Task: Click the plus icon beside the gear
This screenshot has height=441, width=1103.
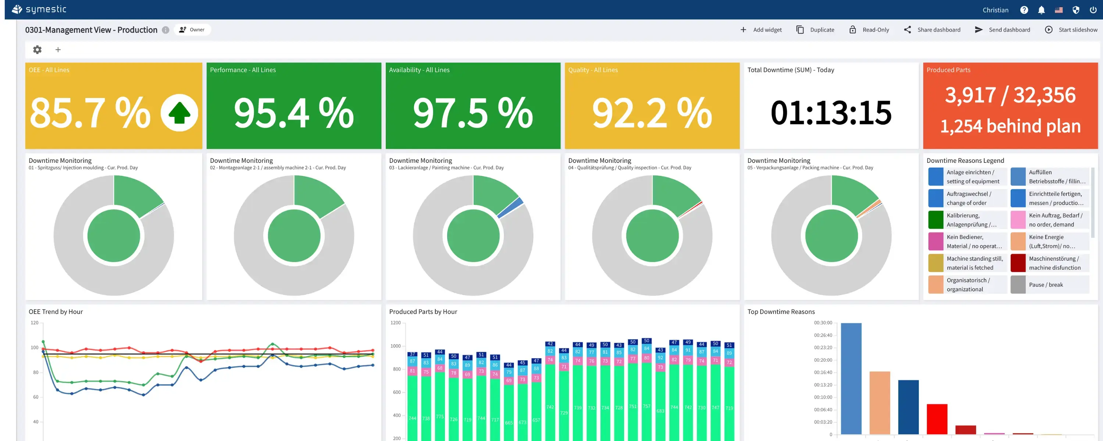Action: tap(58, 50)
